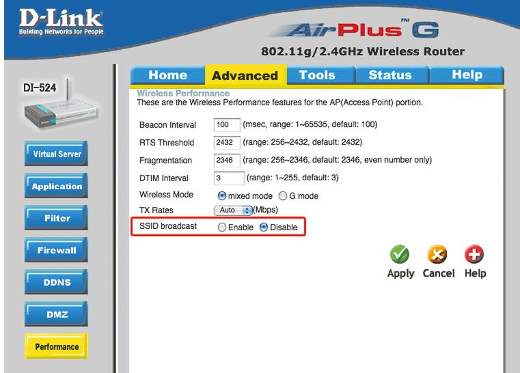This screenshot has width=520, height=373.
Task: Open the TX Rates Auto dropdown
Action: click(233, 210)
